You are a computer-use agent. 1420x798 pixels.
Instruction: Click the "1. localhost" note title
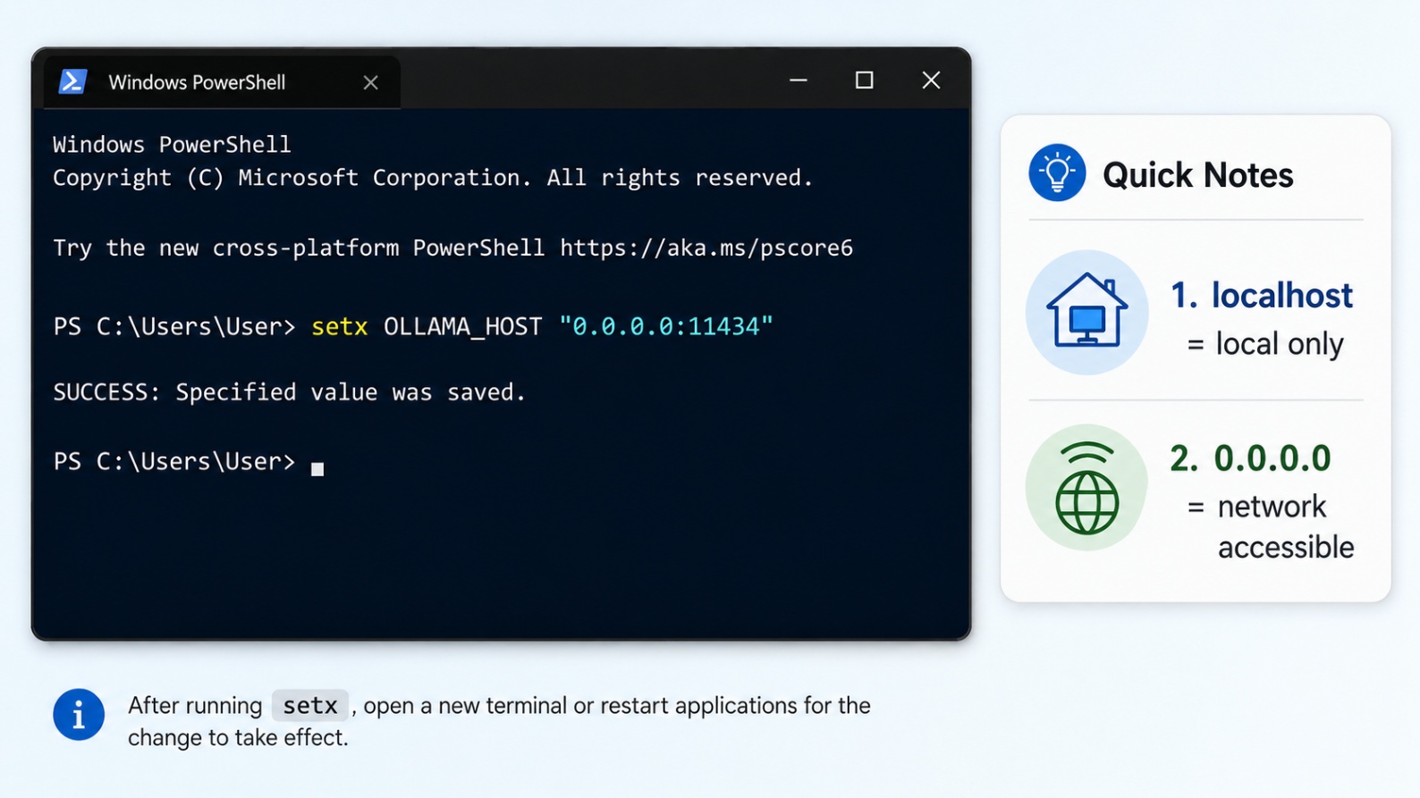click(1261, 296)
